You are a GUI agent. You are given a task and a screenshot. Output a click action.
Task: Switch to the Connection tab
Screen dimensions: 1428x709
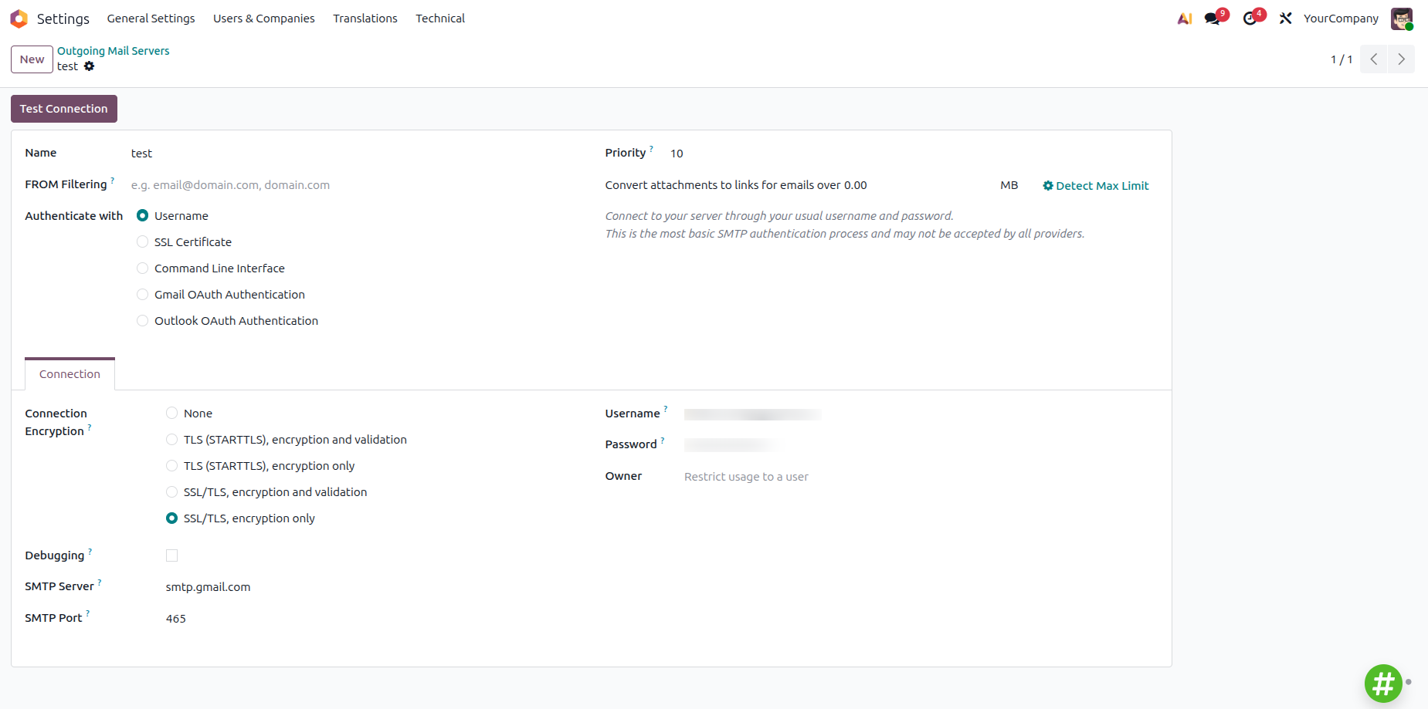(x=70, y=374)
